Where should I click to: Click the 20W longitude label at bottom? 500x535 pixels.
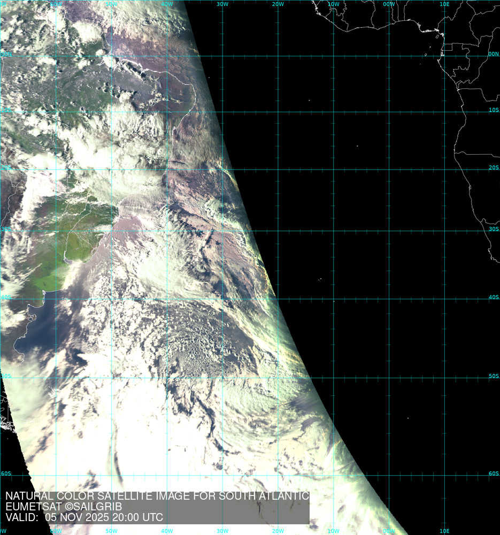(x=278, y=531)
